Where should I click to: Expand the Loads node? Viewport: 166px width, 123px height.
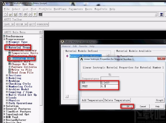tap(7, 97)
